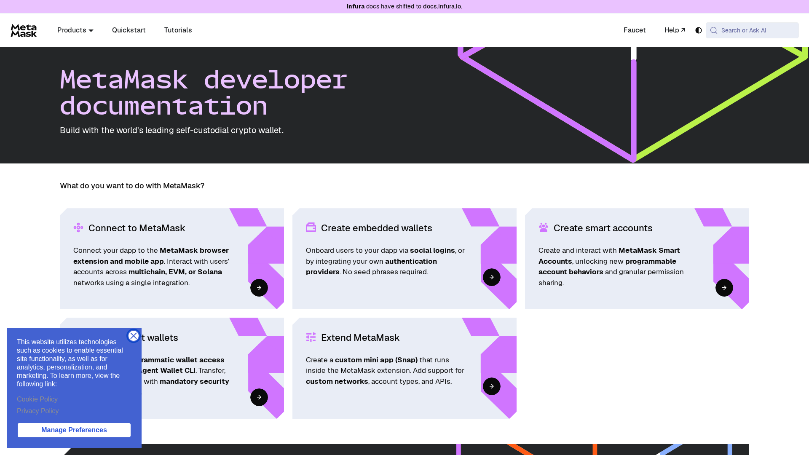Click 'What do you want to do with MetaMask?' text

click(x=132, y=186)
